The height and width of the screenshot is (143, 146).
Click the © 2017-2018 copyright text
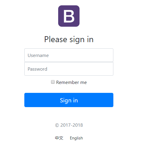click(x=69, y=125)
